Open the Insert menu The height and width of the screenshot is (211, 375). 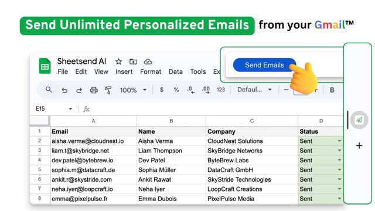click(124, 72)
